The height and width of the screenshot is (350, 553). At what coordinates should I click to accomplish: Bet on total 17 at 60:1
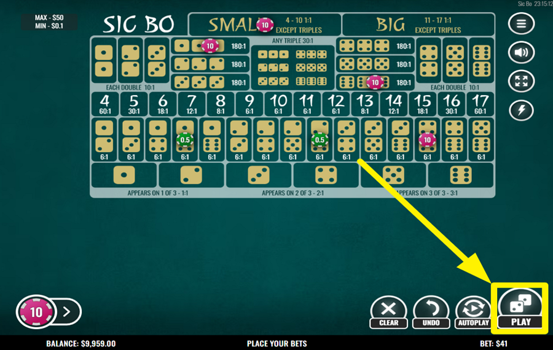[480, 104]
